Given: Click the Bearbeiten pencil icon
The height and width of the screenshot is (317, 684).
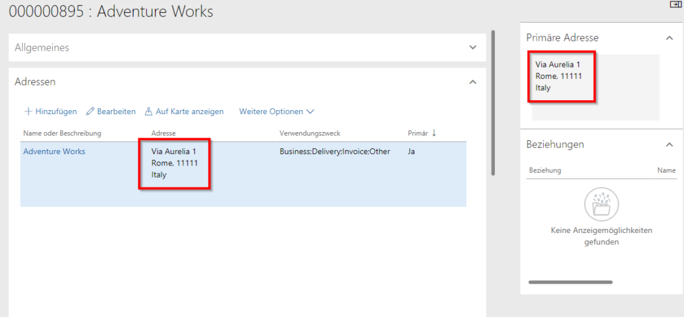Looking at the screenshot, I should click(x=90, y=111).
